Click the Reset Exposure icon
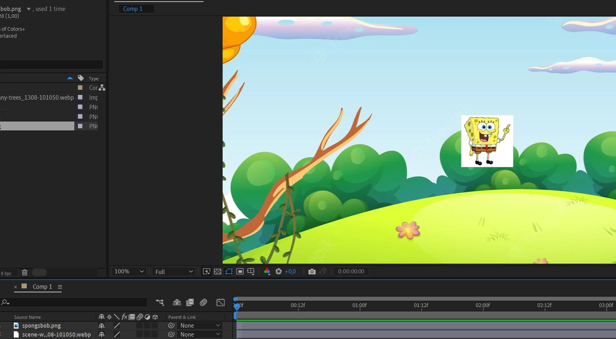Screen dimensions: 616x339 point(279,271)
